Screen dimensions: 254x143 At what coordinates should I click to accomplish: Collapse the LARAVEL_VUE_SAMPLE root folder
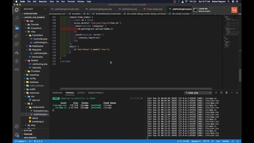[x=34, y=17]
